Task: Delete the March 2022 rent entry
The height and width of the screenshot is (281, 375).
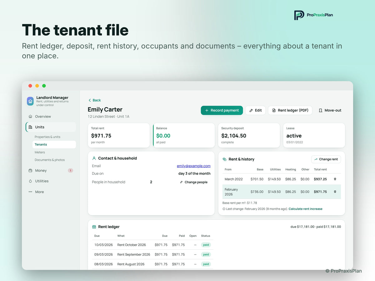Action: [335, 179]
